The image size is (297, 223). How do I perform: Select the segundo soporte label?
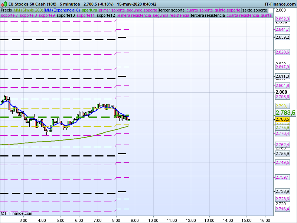(x=142, y=10)
